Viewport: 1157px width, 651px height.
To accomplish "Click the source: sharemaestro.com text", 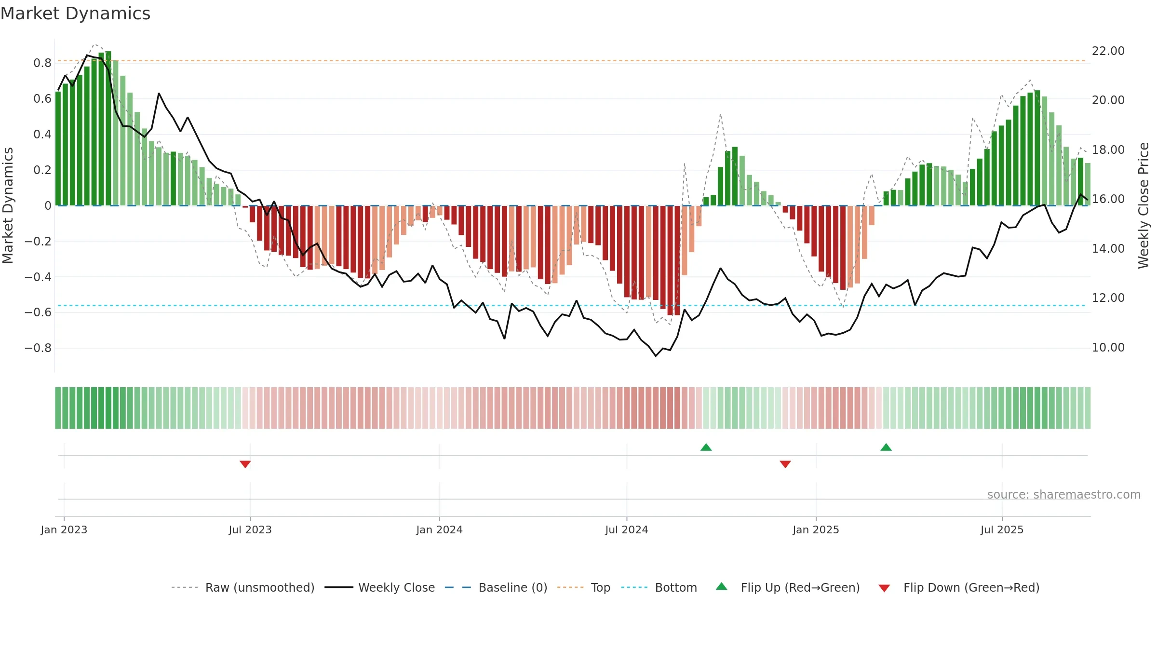I will coord(1064,494).
